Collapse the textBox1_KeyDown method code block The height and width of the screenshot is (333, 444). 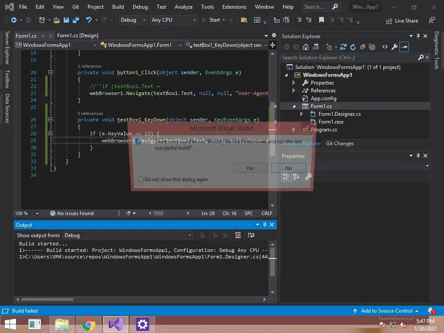click(x=50, y=120)
